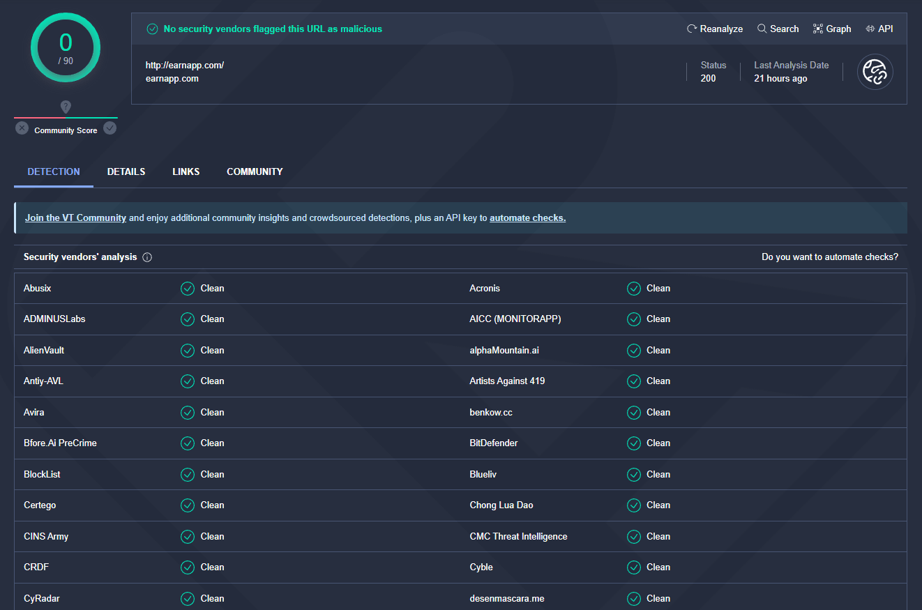
Task: Click the Clean check icon for Bfore.Ai PreCrime
Action: coord(188,443)
